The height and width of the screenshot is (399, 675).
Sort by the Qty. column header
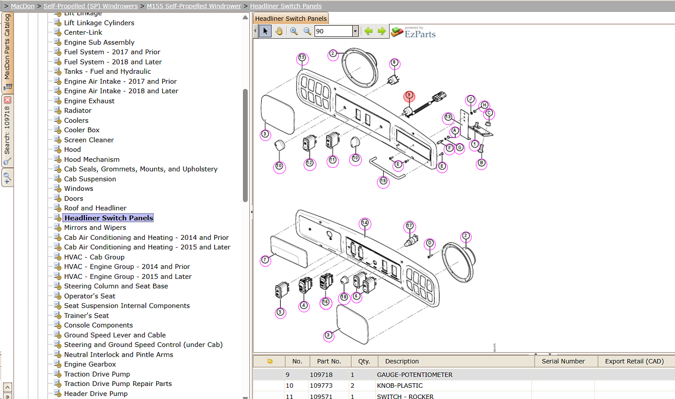click(364, 361)
